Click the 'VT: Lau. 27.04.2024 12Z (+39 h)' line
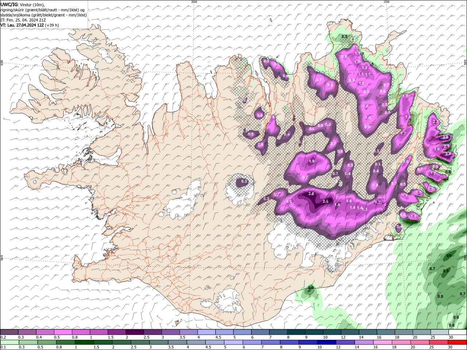467x350 pixels. click(30, 25)
